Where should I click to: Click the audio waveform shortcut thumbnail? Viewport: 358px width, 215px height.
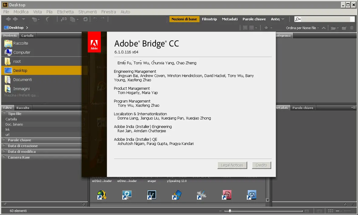pos(201,195)
